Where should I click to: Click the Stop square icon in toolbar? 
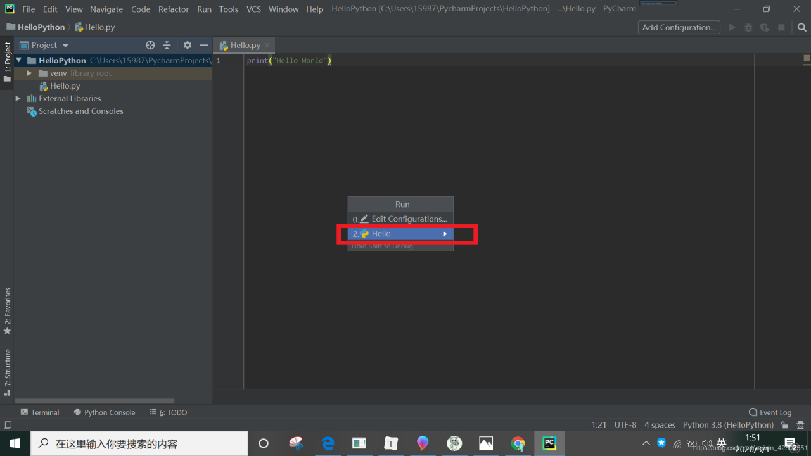pos(781,27)
